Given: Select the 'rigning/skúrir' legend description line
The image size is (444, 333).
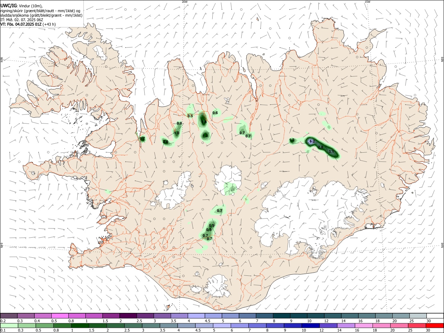Looking at the screenshot, I should [40, 11].
